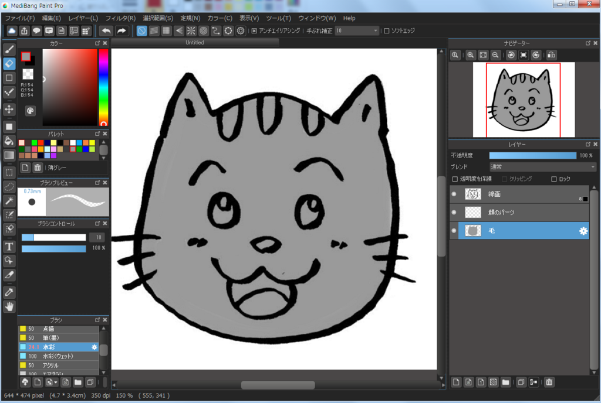
Task: Open the color palette icon in カラー panel
Action: coord(30,111)
